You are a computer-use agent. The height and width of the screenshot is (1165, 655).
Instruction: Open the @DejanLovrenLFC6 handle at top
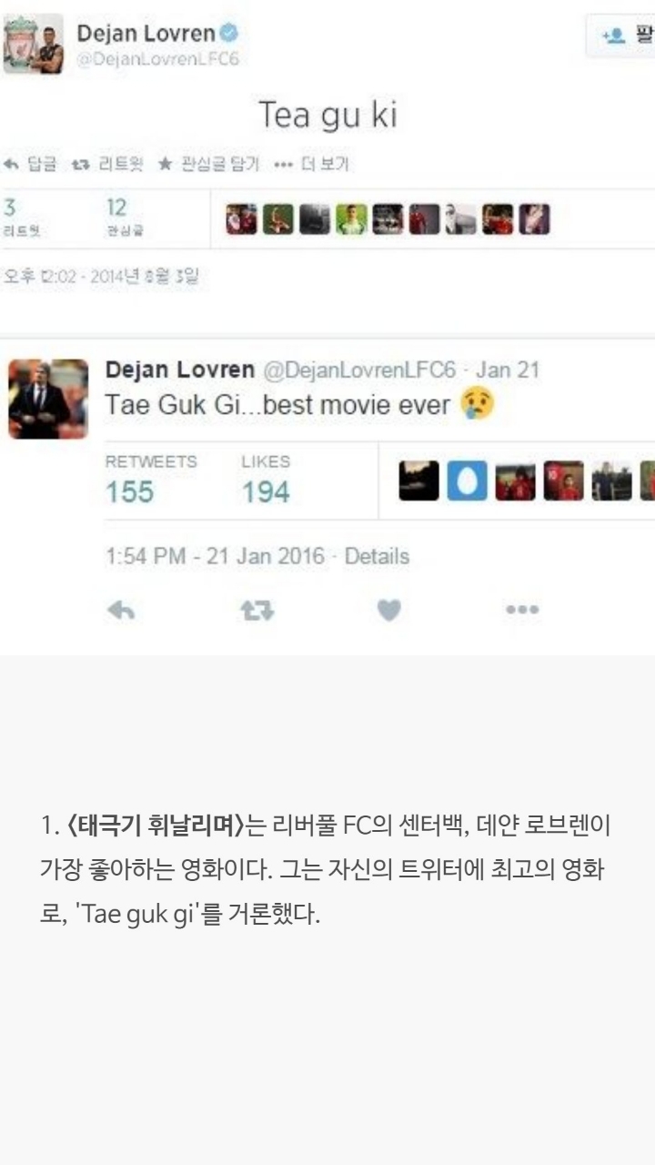tap(158, 58)
